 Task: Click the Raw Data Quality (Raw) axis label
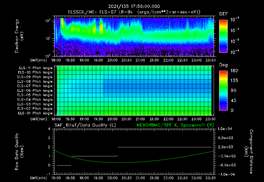tap(19, 152)
